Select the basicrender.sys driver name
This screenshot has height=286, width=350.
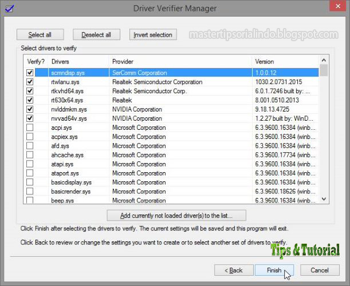coord(71,192)
